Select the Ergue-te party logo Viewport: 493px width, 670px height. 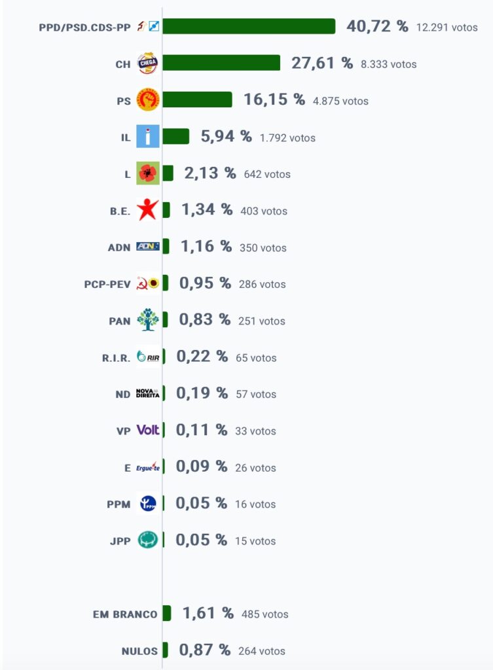pyautogui.click(x=147, y=467)
